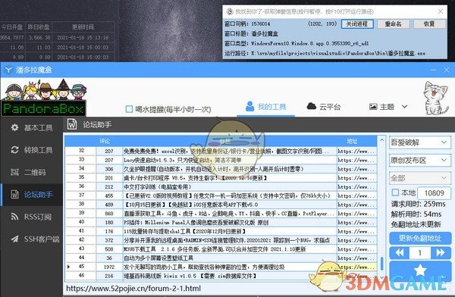Image resolution: width=455 pixels, height=297 pixels.
Task: Click 恢复 button in finder window
Action: point(429,23)
